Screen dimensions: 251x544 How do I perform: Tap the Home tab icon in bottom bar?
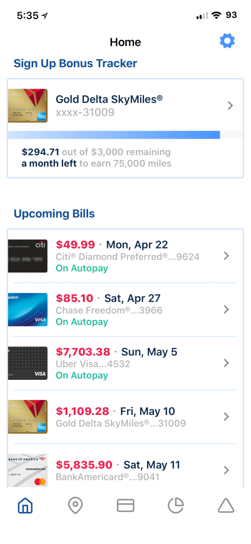[x=25, y=506]
